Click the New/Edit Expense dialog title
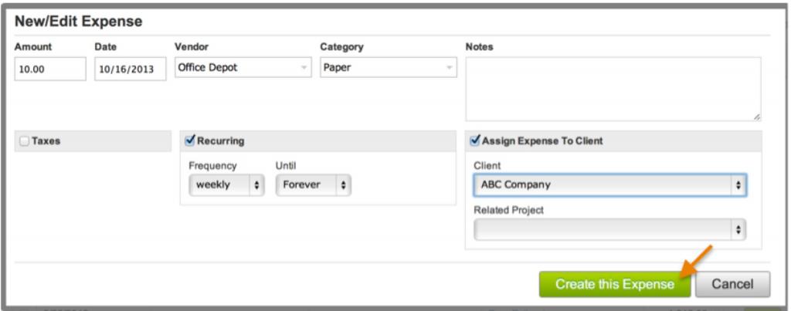 click(79, 22)
